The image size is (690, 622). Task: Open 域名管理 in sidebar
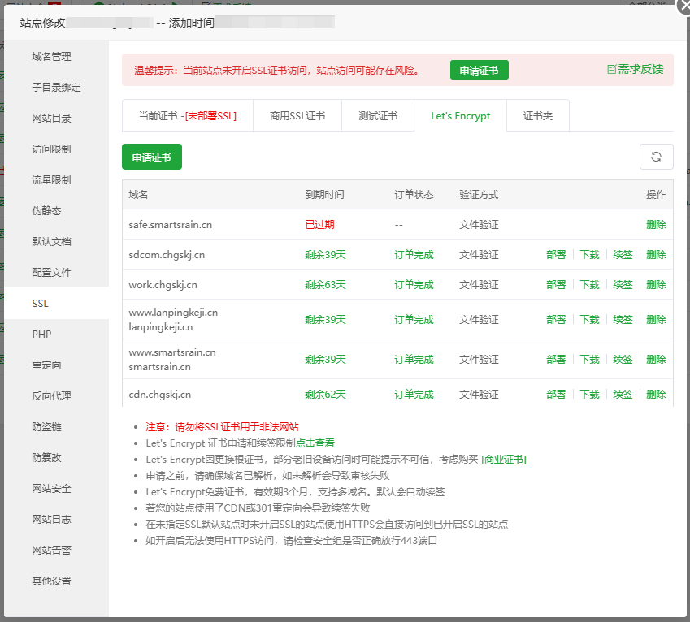pos(51,57)
